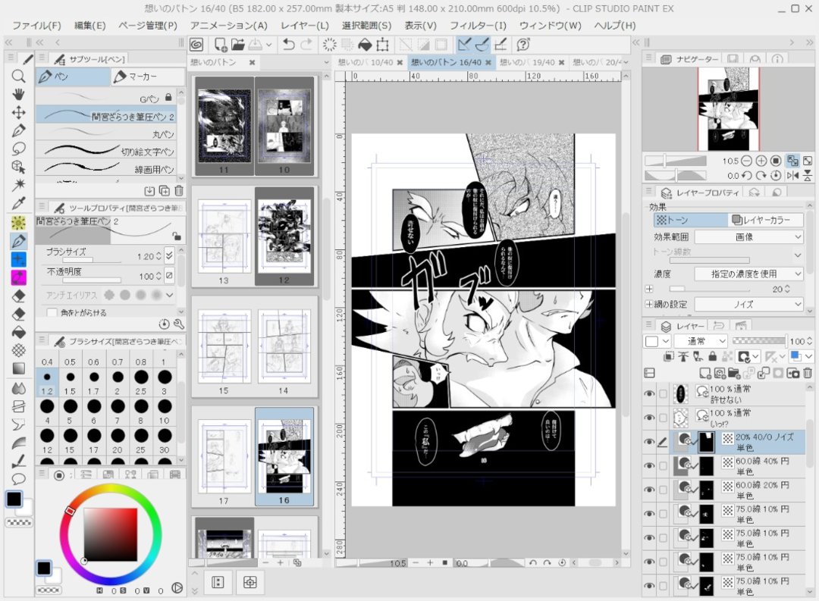
Task: Pick brush size preset 1.5
Action: point(70,381)
